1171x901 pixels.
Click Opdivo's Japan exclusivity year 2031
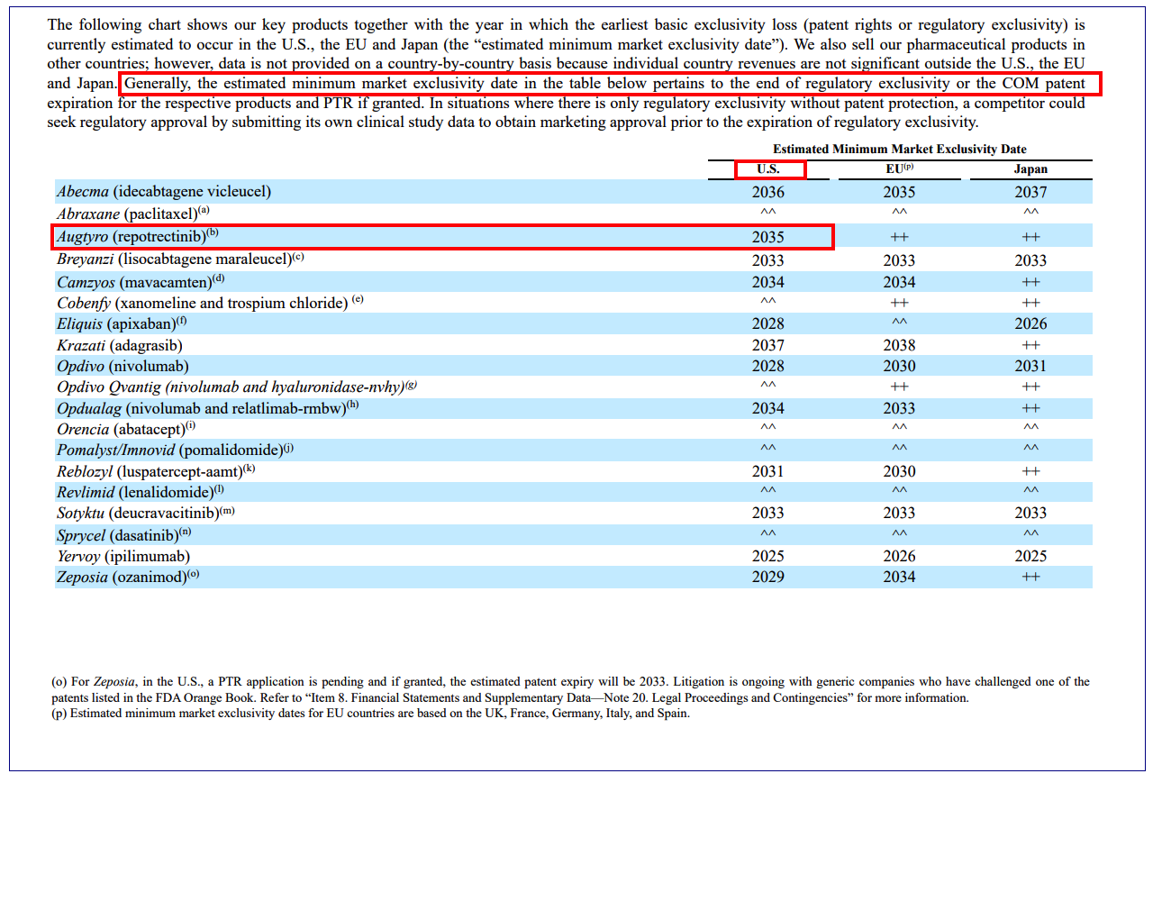1030,366
